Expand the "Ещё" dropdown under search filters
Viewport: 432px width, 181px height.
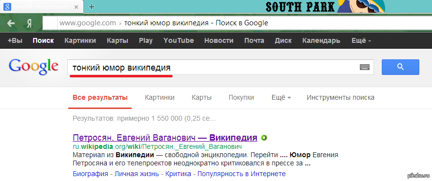pos(281,97)
